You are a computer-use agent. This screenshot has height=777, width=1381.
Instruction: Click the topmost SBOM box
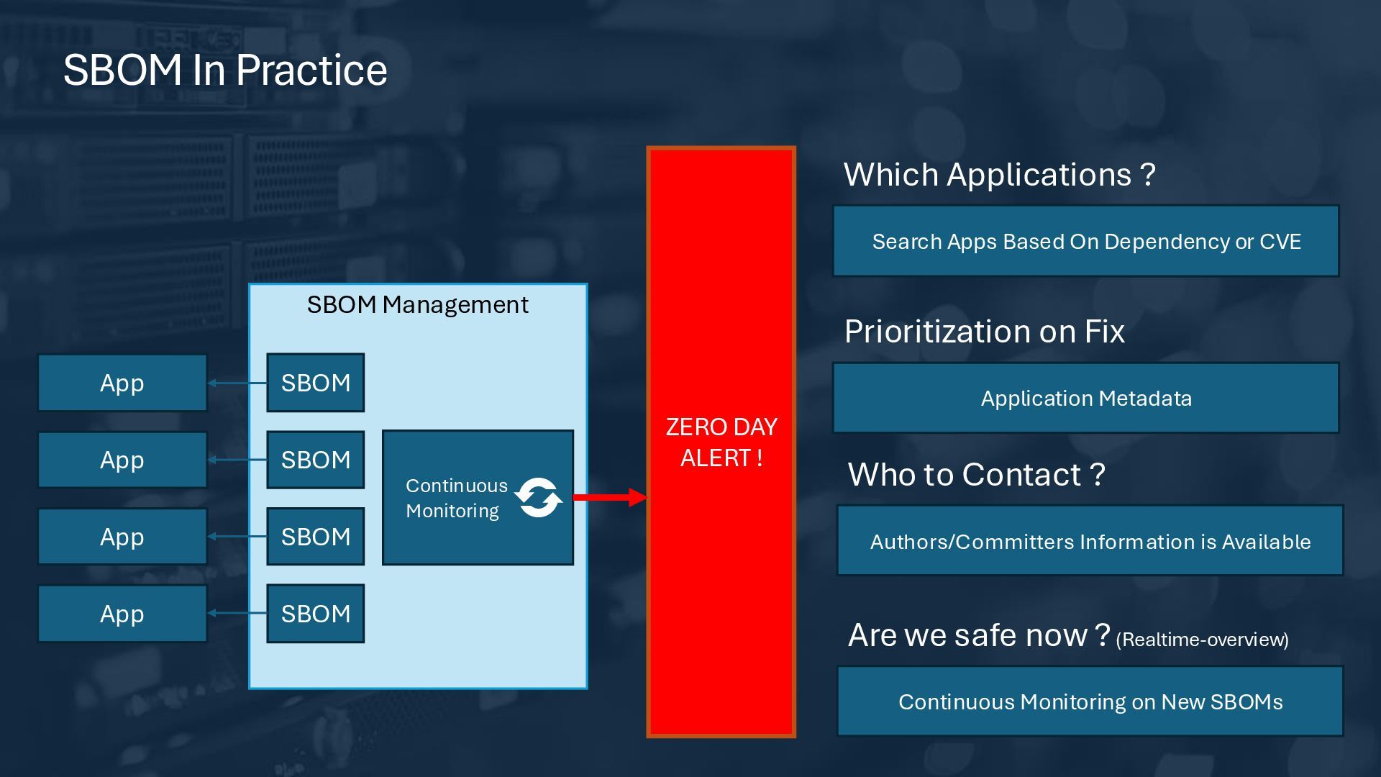point(315,383)
